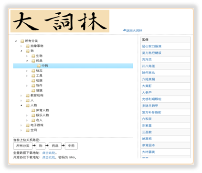Click the folder icon beside 教育机构
The height and width of the screenshot is (173, 202).
coord(28,96)
